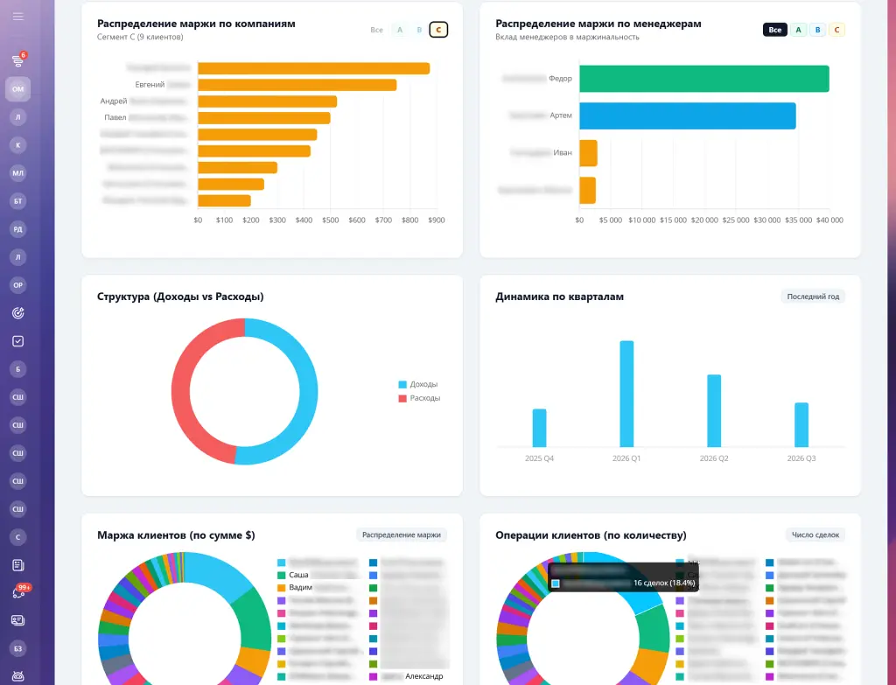The width and height of the screenshot is (896, 685).
Task: Open the ID card icon in sidebar
Action: pyautogui.click(x=17, y=620)
